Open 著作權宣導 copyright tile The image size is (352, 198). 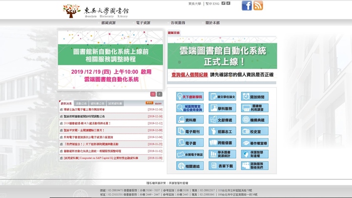(255, 143)
